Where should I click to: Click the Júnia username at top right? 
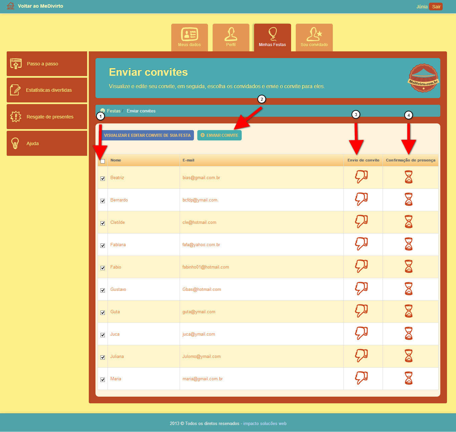(x=422, y=7)
